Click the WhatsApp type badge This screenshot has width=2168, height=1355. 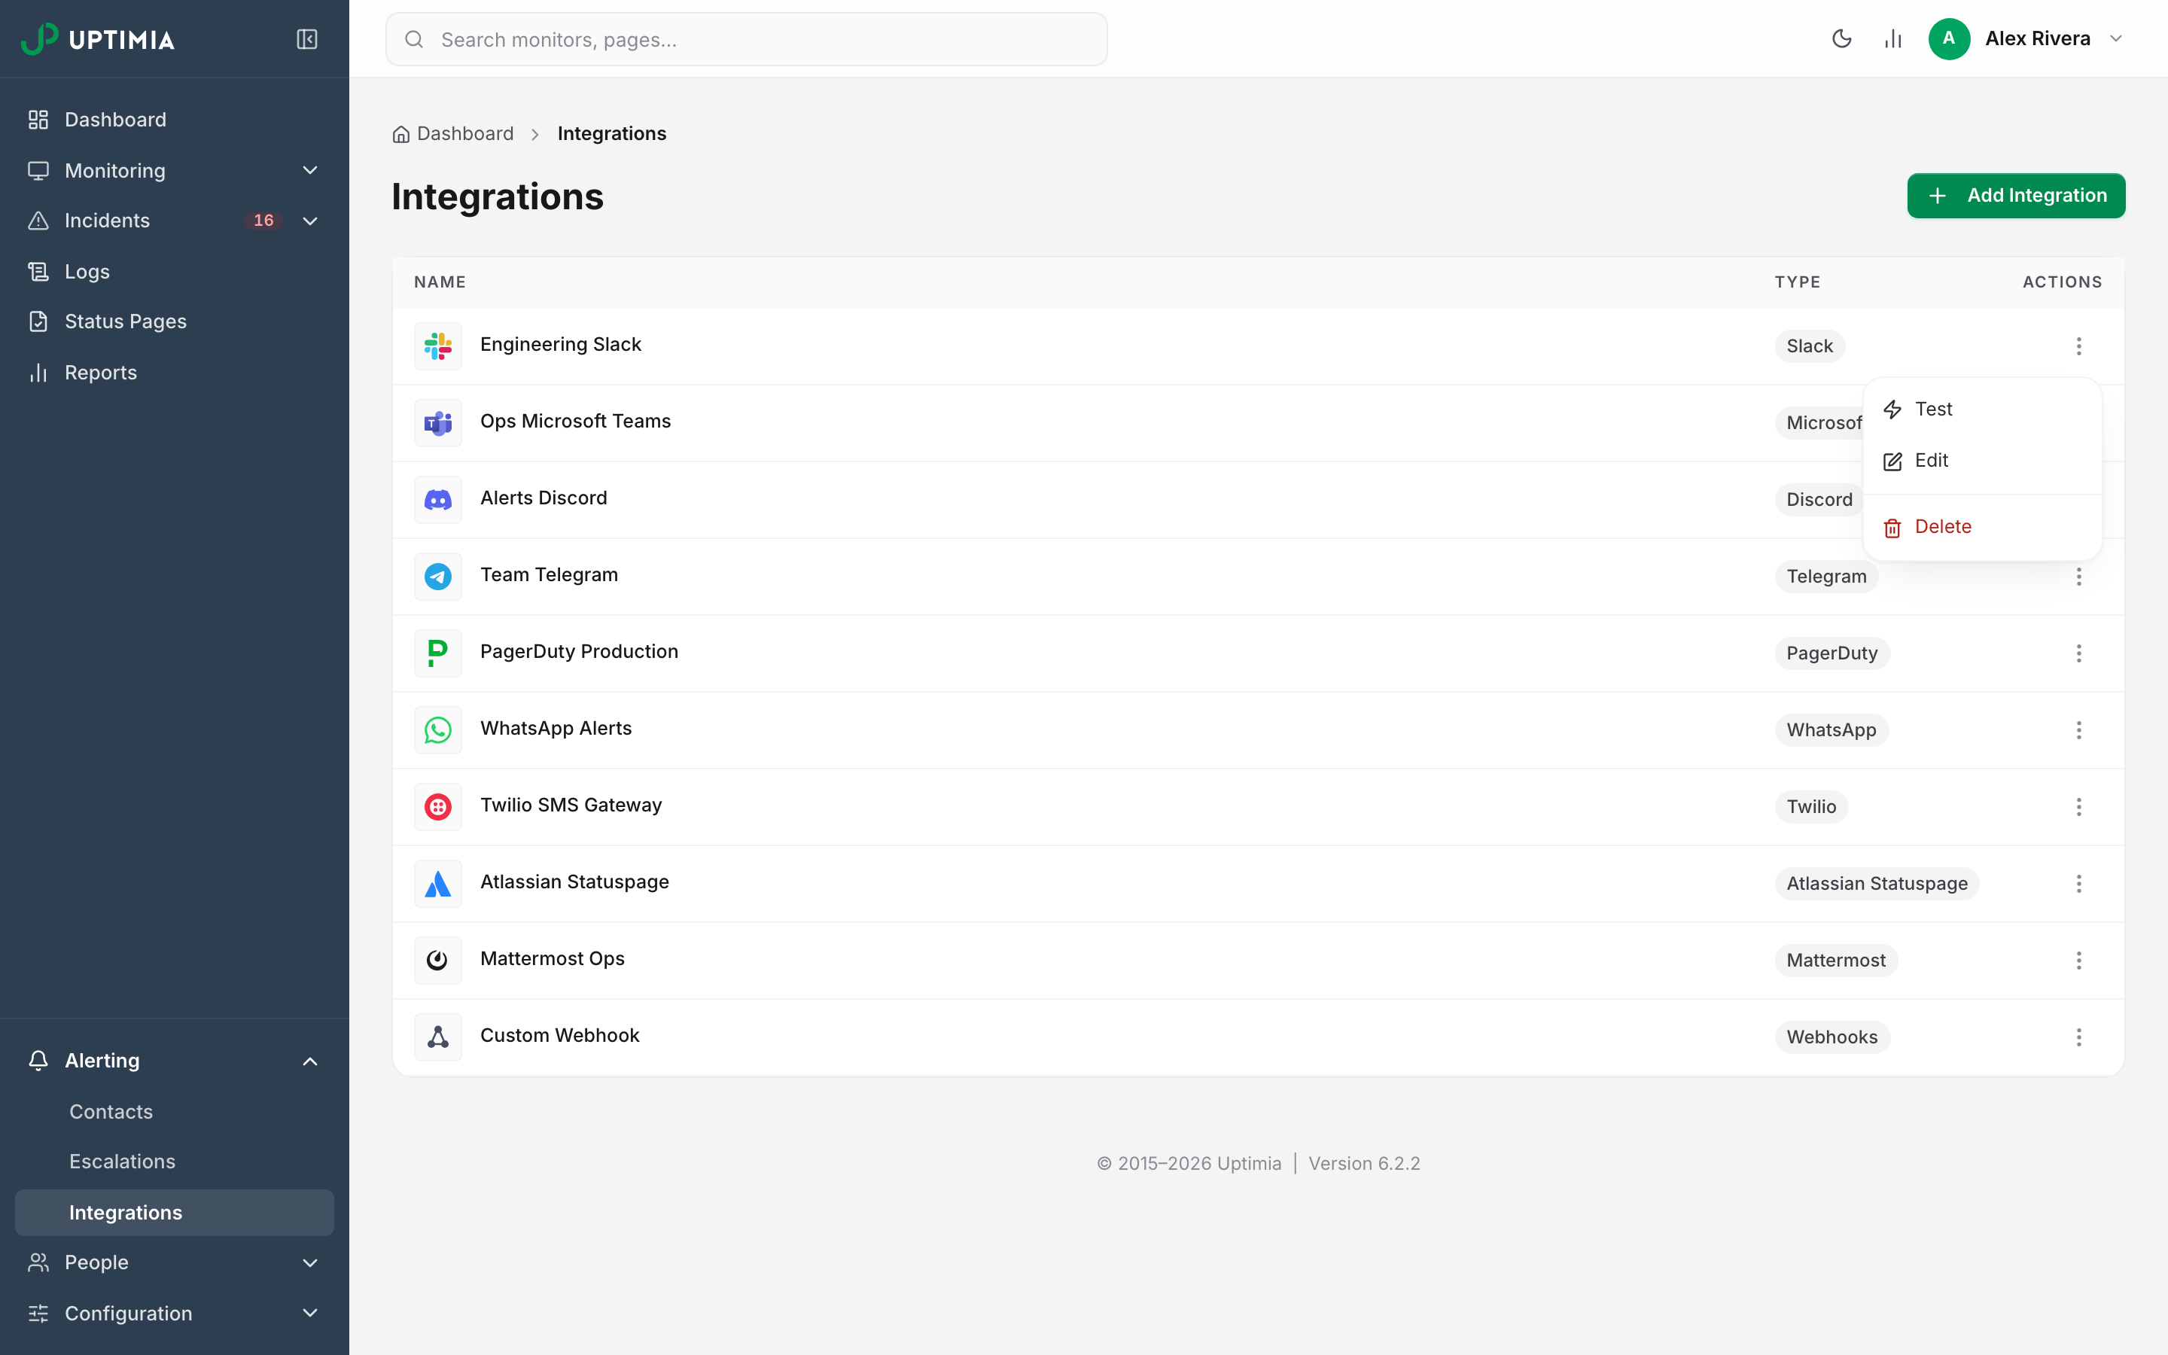(x=1832, y=730)
